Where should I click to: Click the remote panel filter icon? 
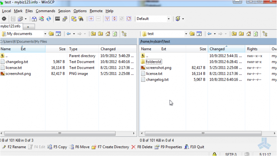(199, 34)
